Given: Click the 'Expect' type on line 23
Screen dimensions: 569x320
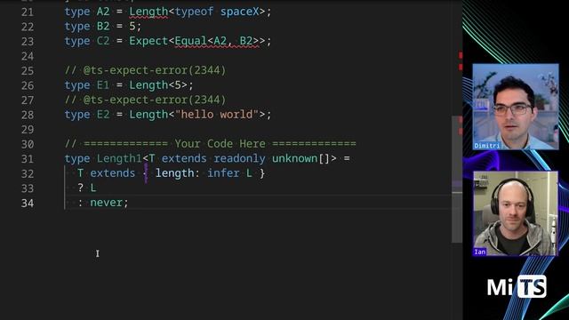Looking at the screenshot, I should (148, 41).
